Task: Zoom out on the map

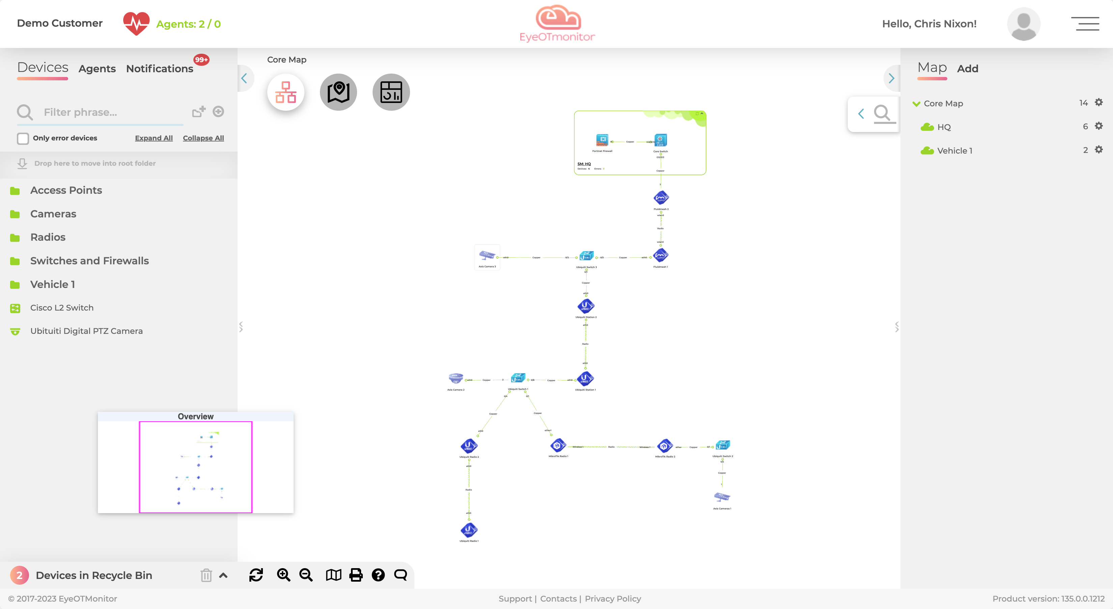Action: tap(306, 575)
